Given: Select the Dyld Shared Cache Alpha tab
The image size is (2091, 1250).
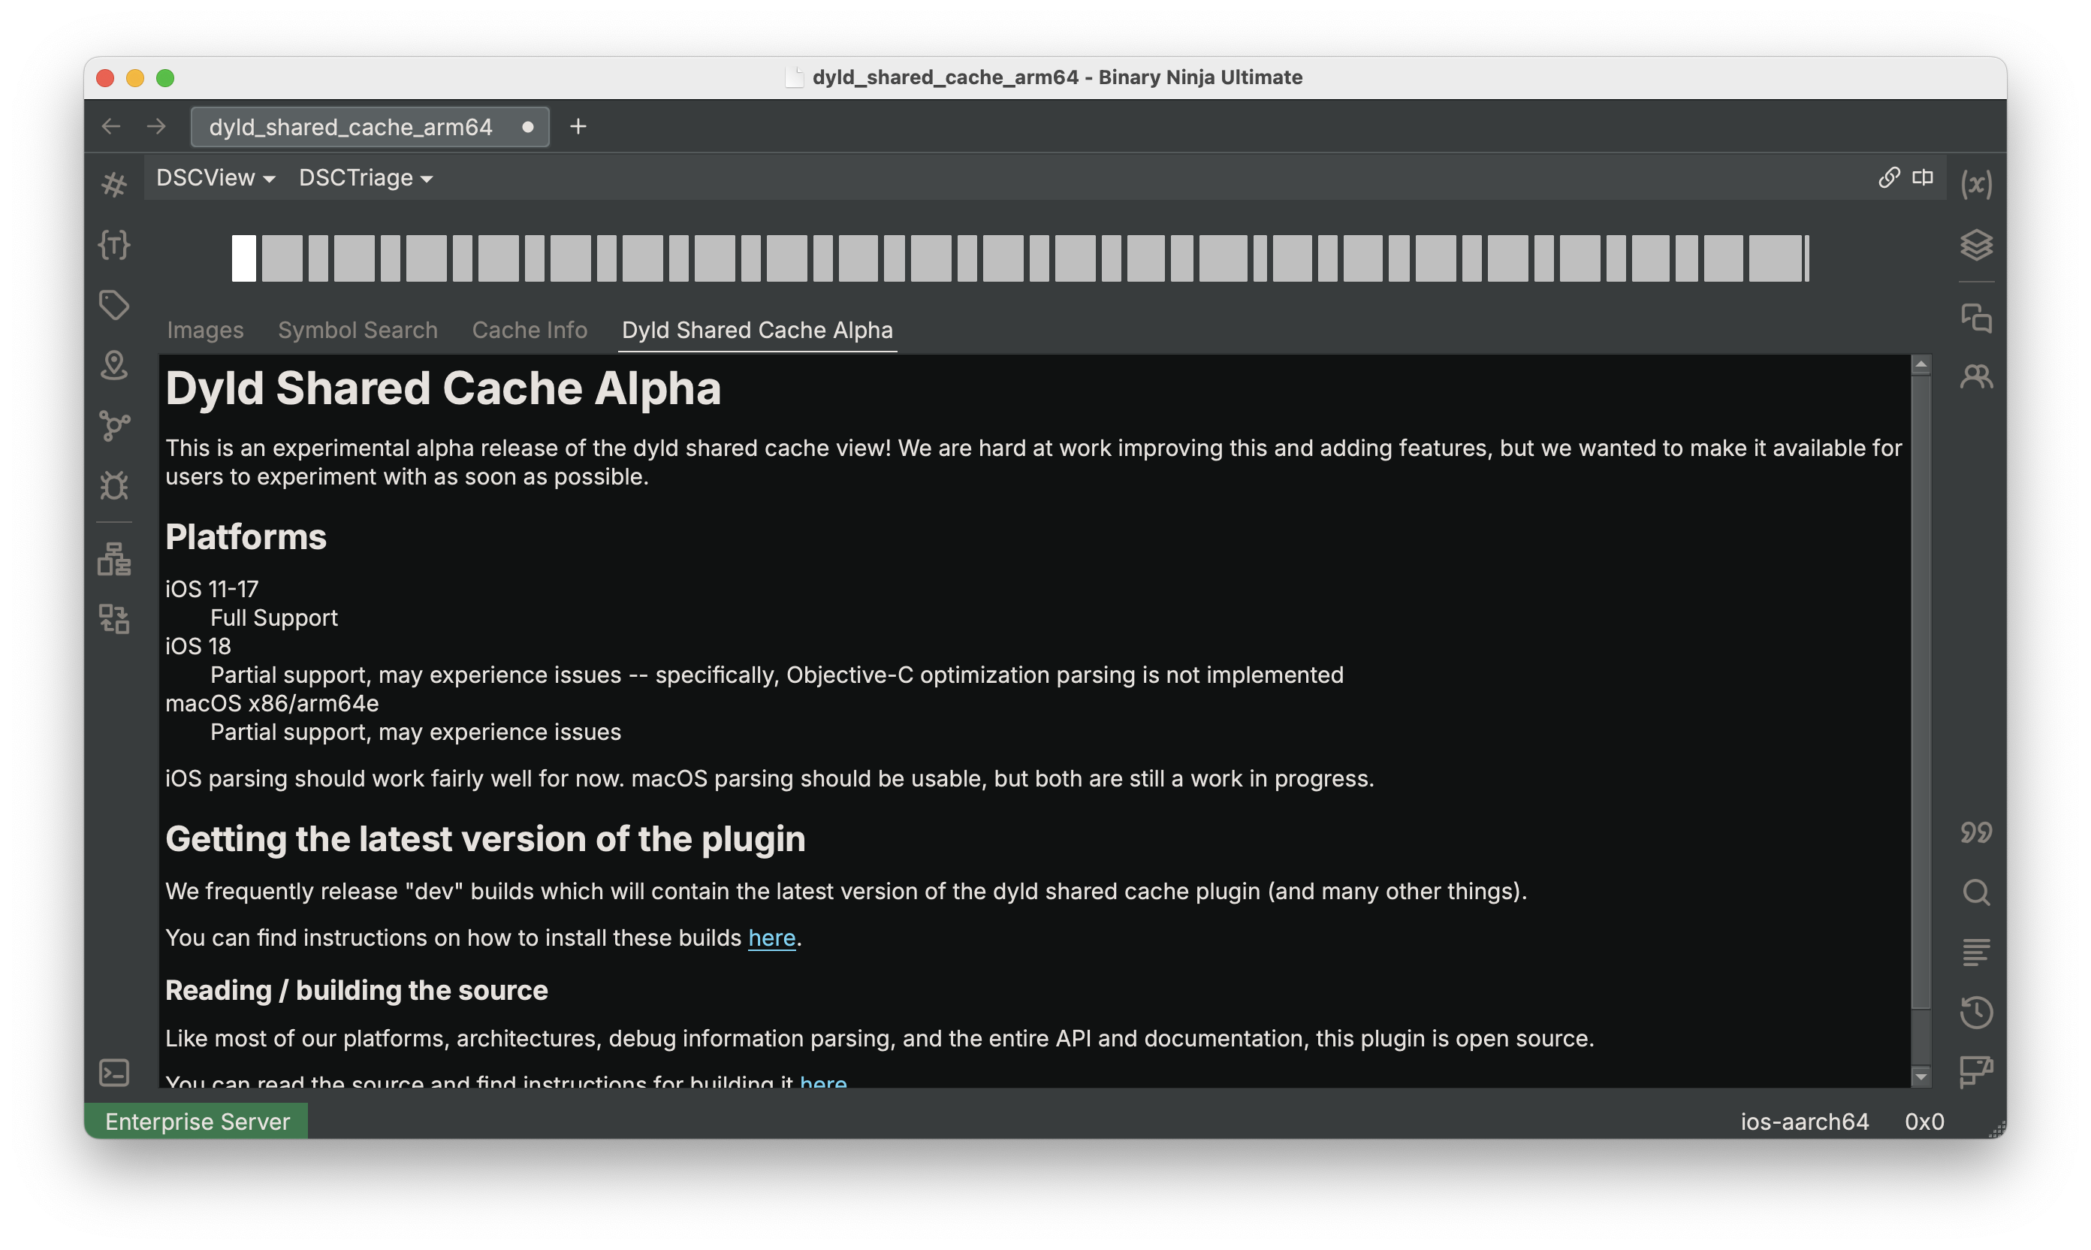Looking at the screenshot, I should (757, 331).
